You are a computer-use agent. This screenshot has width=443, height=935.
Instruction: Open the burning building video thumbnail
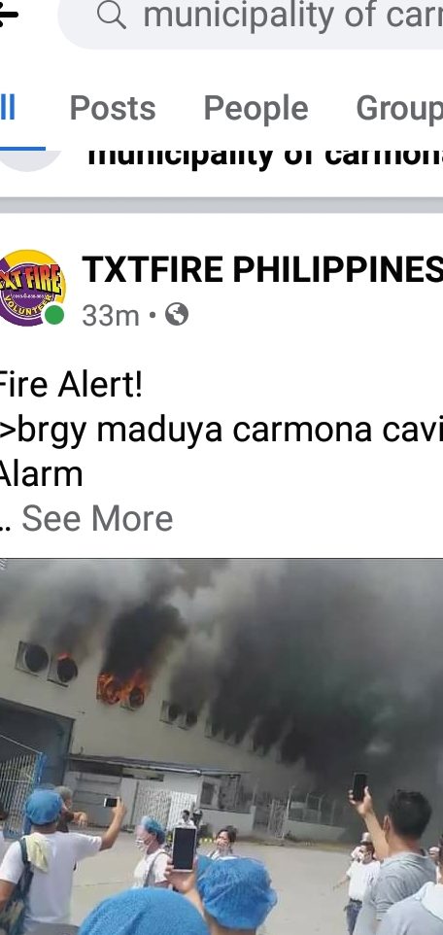coord(221,746)
